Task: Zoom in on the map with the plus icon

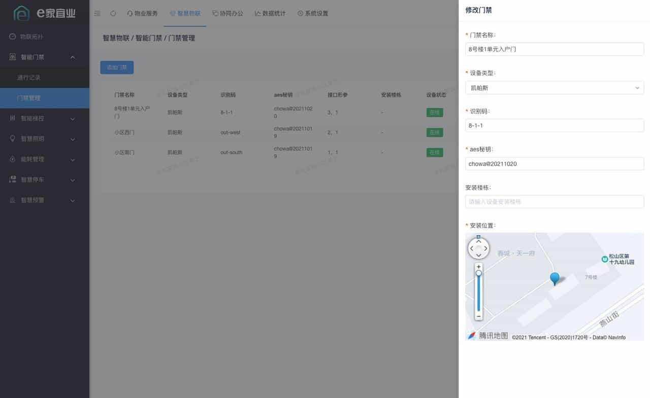Action: pos(478,266)
